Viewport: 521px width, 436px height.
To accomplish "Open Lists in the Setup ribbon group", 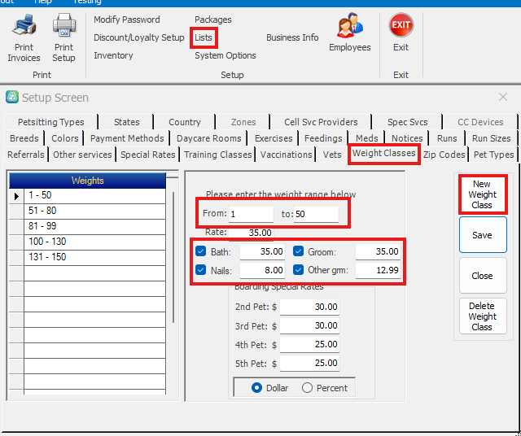I will point(204,37).
